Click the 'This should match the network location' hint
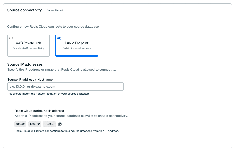The height and width of the screenshot is (151, 235). 48,94
